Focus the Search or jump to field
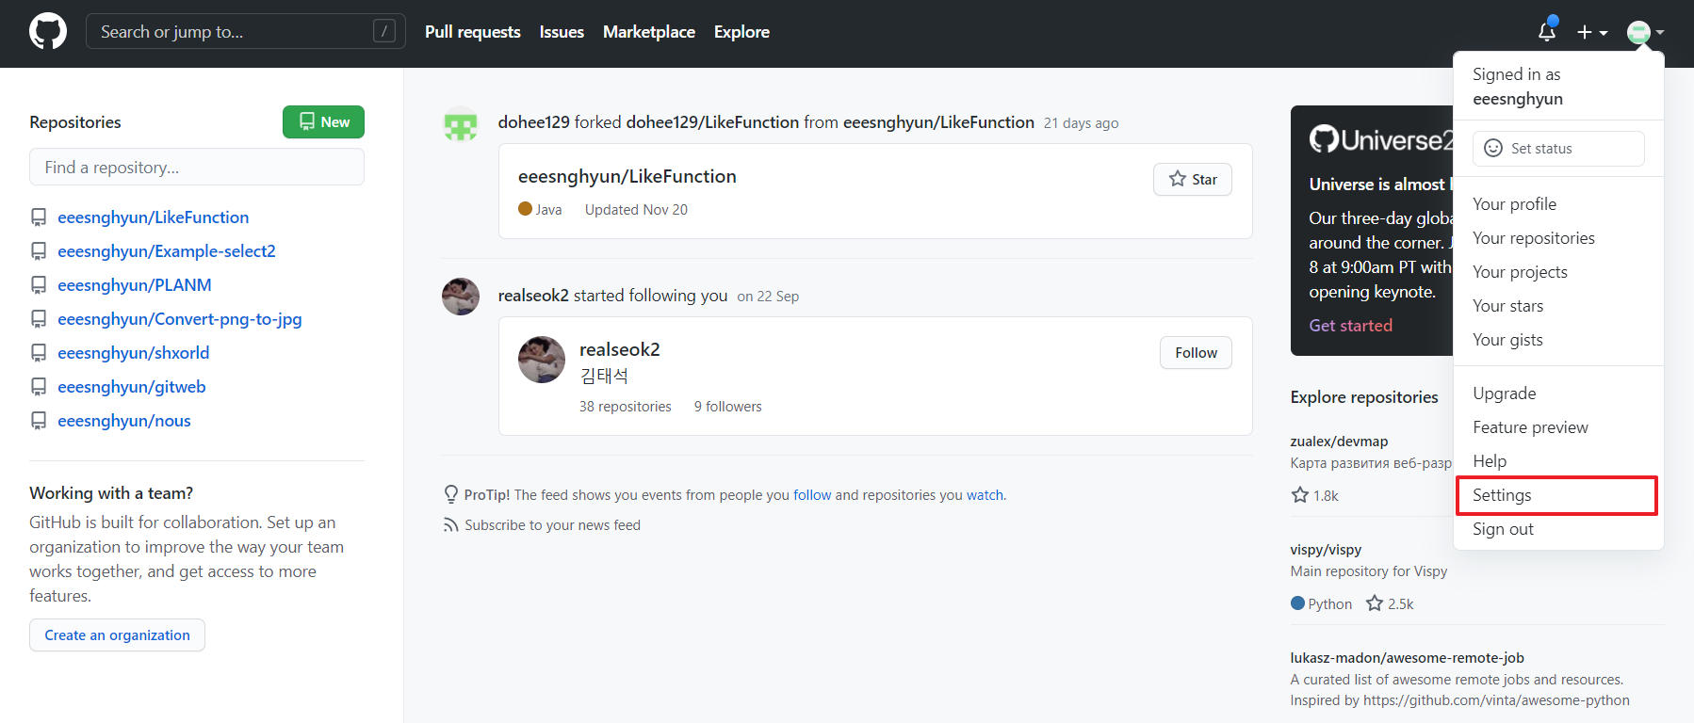This screenshot has height=723, width=1694. pos(246,31)
